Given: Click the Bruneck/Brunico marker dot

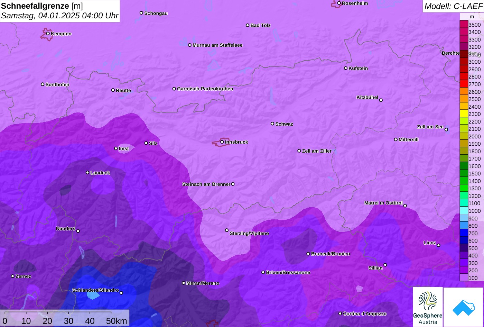Looking at the screenshot, I should pos(308,254).
